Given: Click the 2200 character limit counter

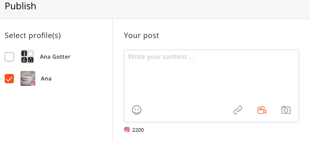Looking at the screenshot, I should [138, 130].
